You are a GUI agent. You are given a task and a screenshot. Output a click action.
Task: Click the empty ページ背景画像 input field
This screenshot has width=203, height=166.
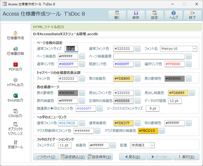(149, 56)
